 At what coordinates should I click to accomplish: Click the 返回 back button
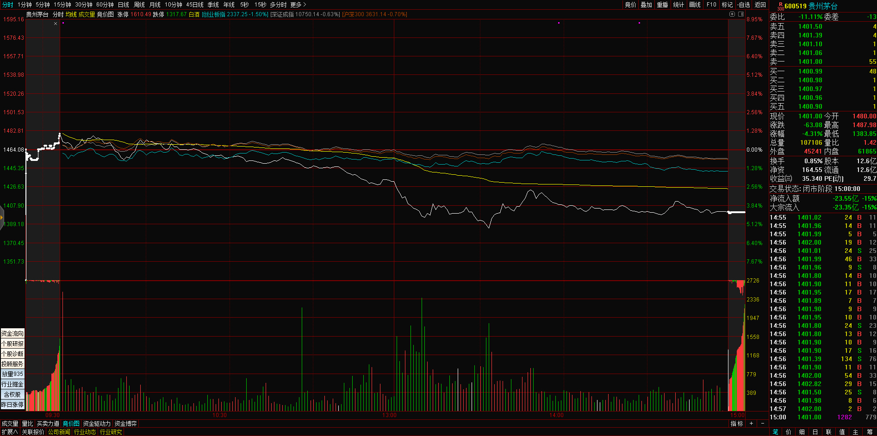[x=760, y=5]
